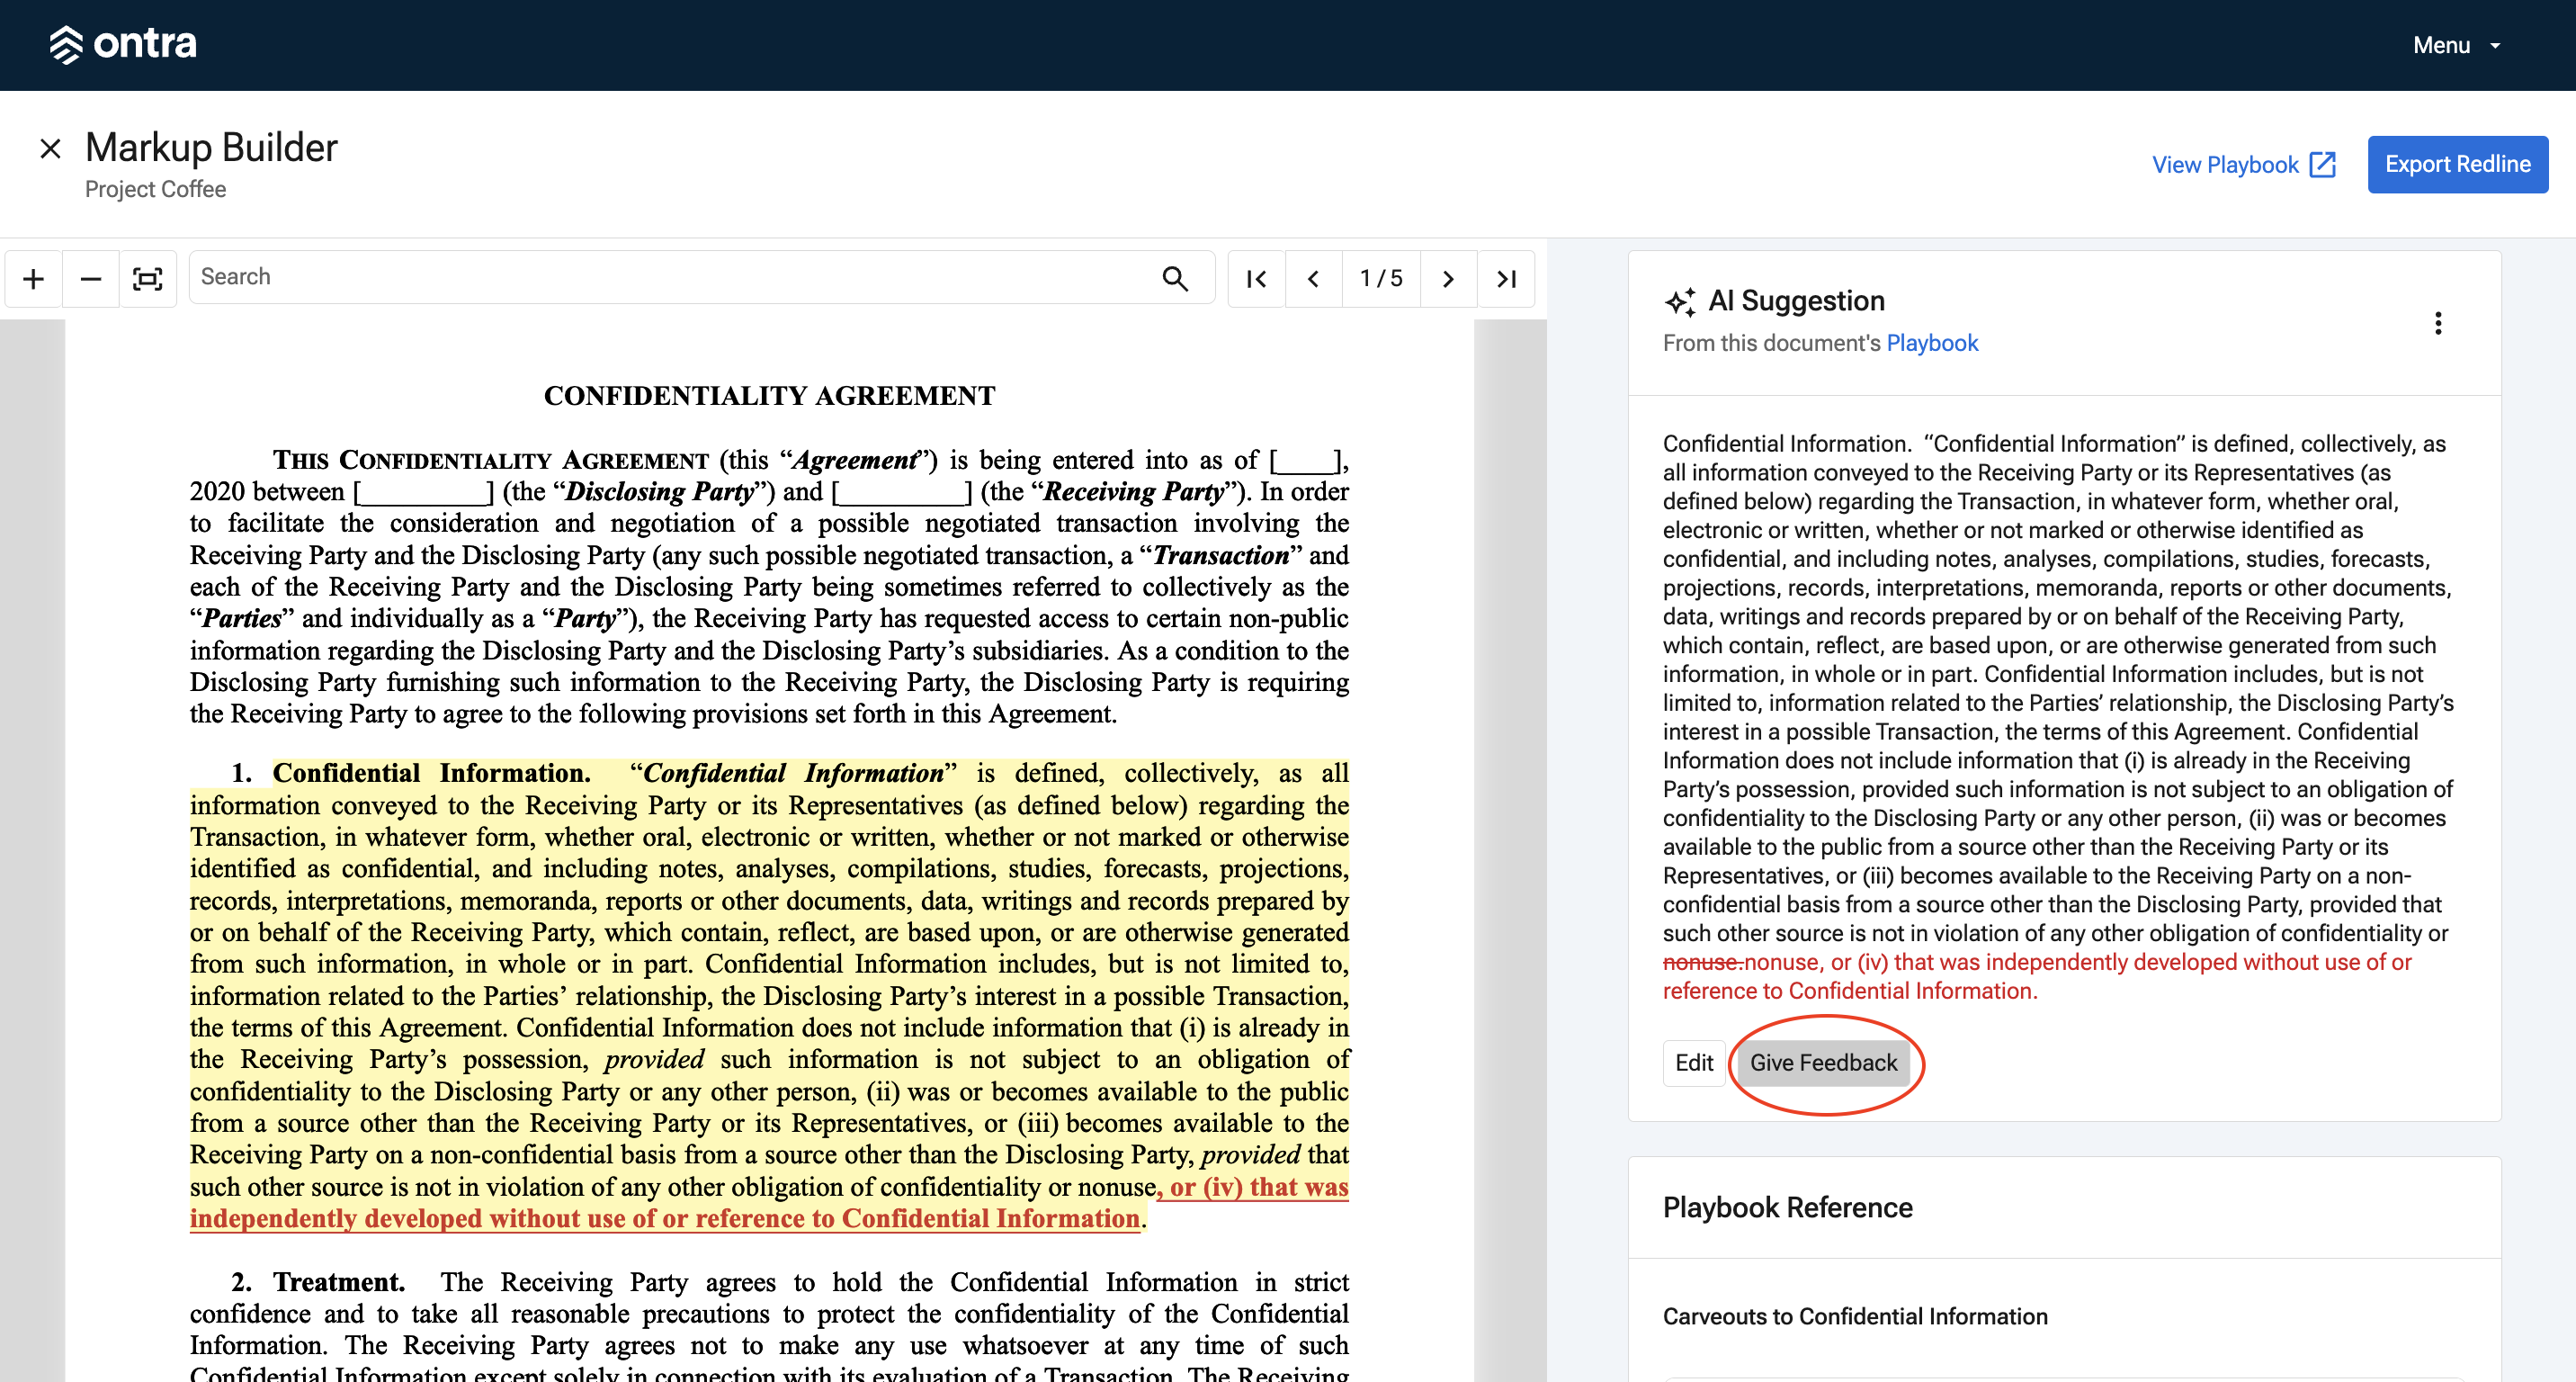Zoom in with the plus icon
The image size is (2576, 1382).
click(x=33, y=278)
